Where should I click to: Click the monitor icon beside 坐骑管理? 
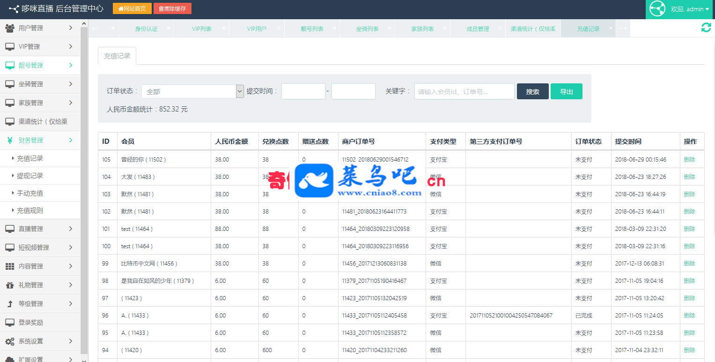9,84
